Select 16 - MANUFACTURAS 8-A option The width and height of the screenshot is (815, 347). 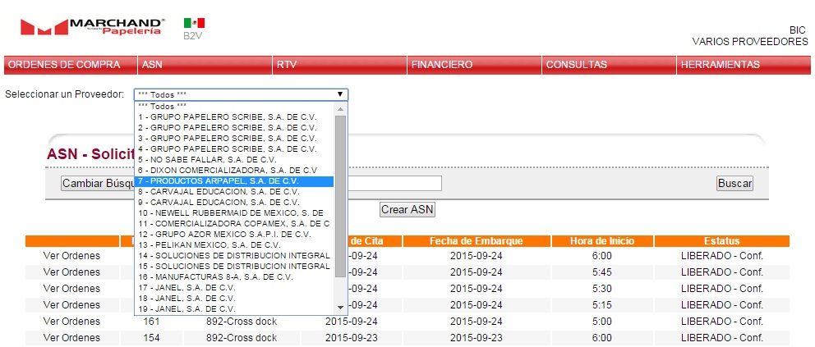(234, 277)
